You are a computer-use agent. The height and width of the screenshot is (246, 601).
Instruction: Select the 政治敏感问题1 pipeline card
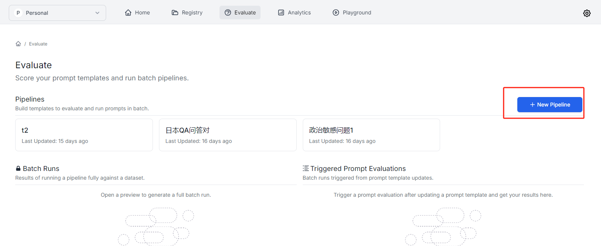(x=371, y=135)
